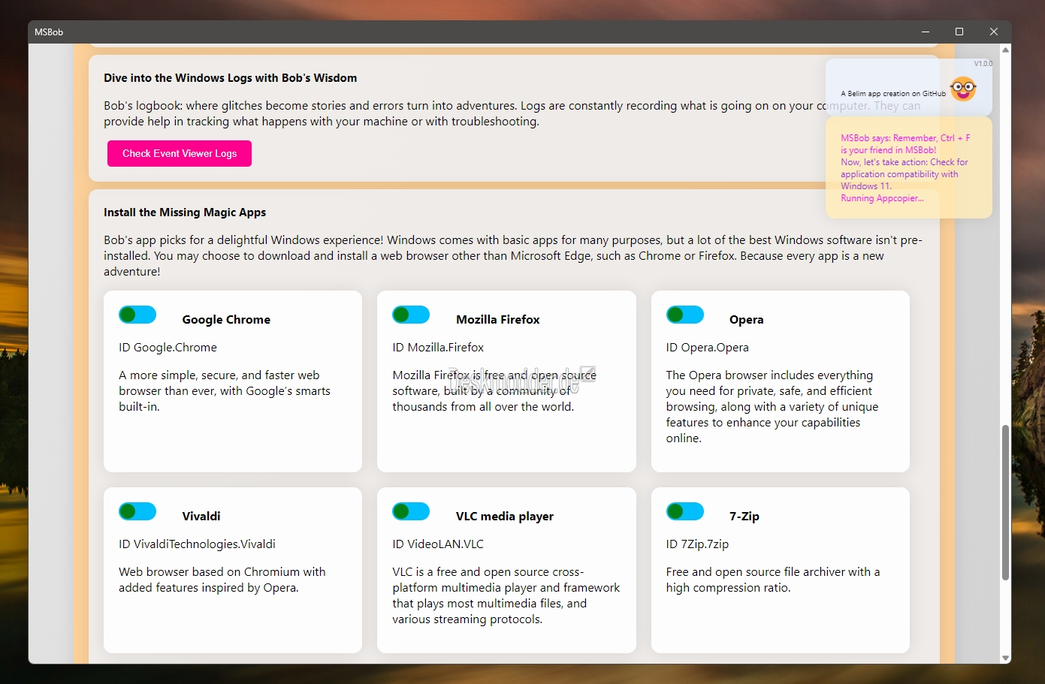This screenshot has height=684, width=1045.
Task: Click 'ID VivaldiTechnologies.Vivaldi' text
Action: [197, 544]
